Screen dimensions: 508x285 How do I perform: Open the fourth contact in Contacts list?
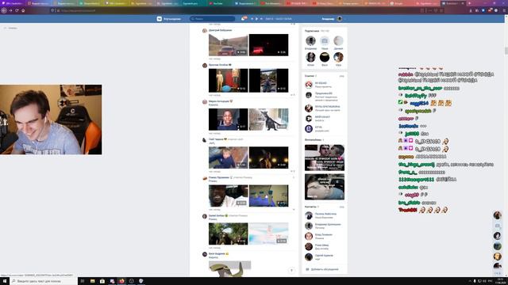coord(324,246)
